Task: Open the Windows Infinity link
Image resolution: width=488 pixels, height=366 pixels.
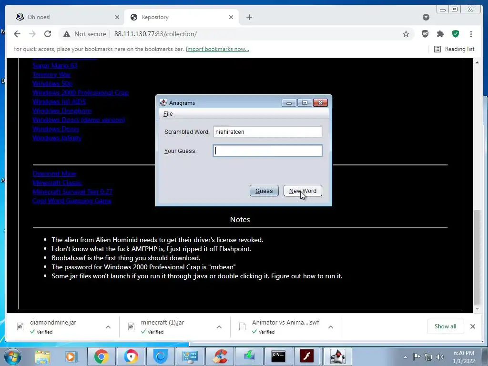Action: tap(57, 138)
